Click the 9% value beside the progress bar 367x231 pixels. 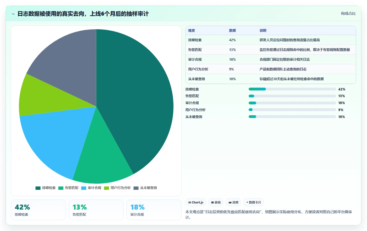tap(341, 110)
